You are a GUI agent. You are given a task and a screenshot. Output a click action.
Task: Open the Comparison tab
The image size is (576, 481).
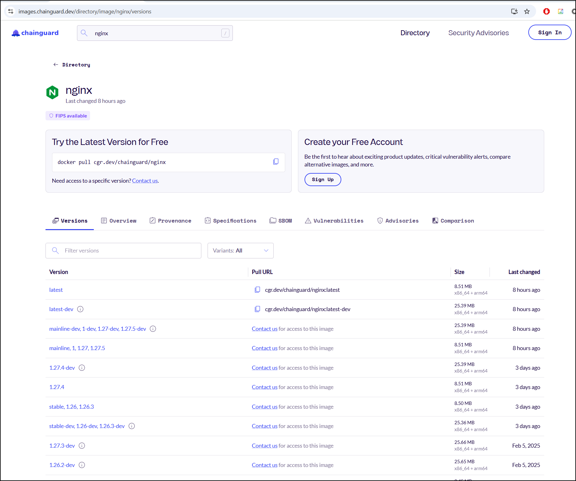point(453,221)
